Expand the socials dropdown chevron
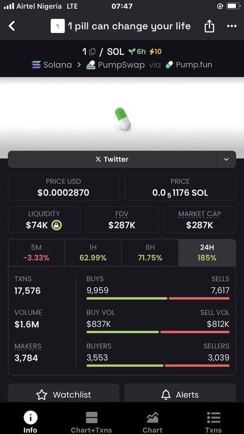Screen dimensions: 244x434 pyautogui.click(x=226, y=159)
